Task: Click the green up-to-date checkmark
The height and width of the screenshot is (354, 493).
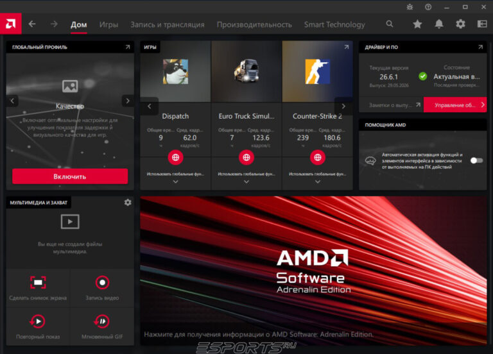Action: click(423, 76)
